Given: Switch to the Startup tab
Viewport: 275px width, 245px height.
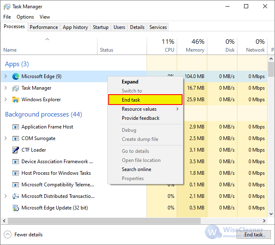Looking at the screenshot, I should 101,27.
